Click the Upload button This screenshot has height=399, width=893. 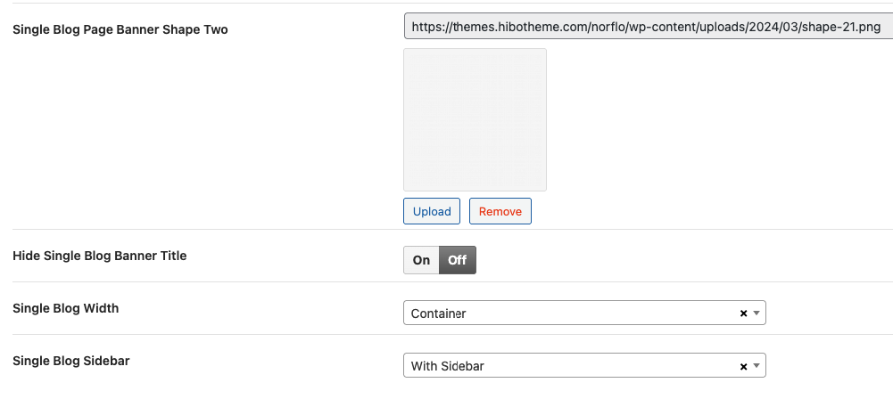point(432,212)
